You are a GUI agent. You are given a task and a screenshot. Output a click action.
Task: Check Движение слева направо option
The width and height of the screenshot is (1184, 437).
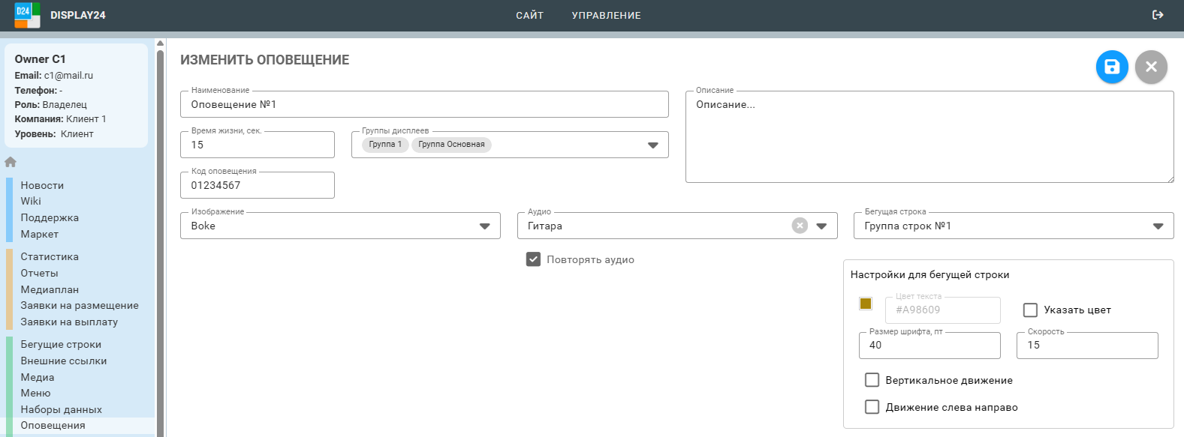pos(872,407)
